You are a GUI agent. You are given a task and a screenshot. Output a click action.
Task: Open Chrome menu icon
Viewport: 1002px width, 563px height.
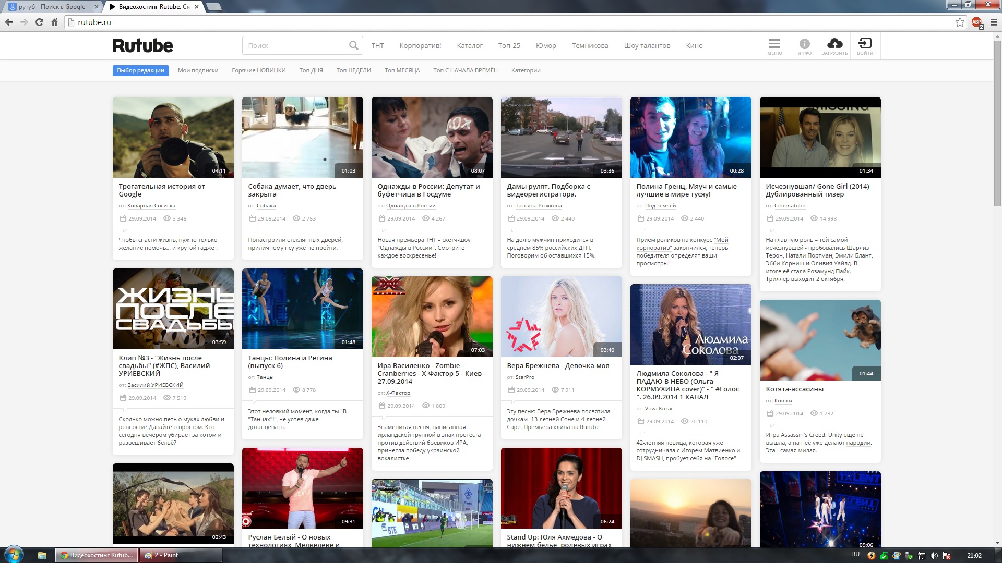994,22
